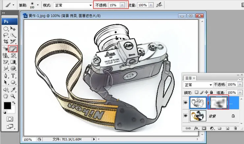Select the History Brush tool
Viewport: 244px width, 144px height.
coord(13,55)
